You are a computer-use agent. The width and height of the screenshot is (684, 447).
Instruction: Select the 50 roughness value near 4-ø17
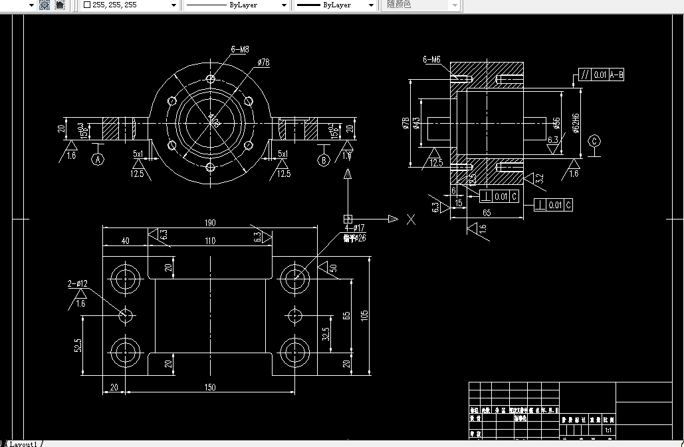click(333, 268)
